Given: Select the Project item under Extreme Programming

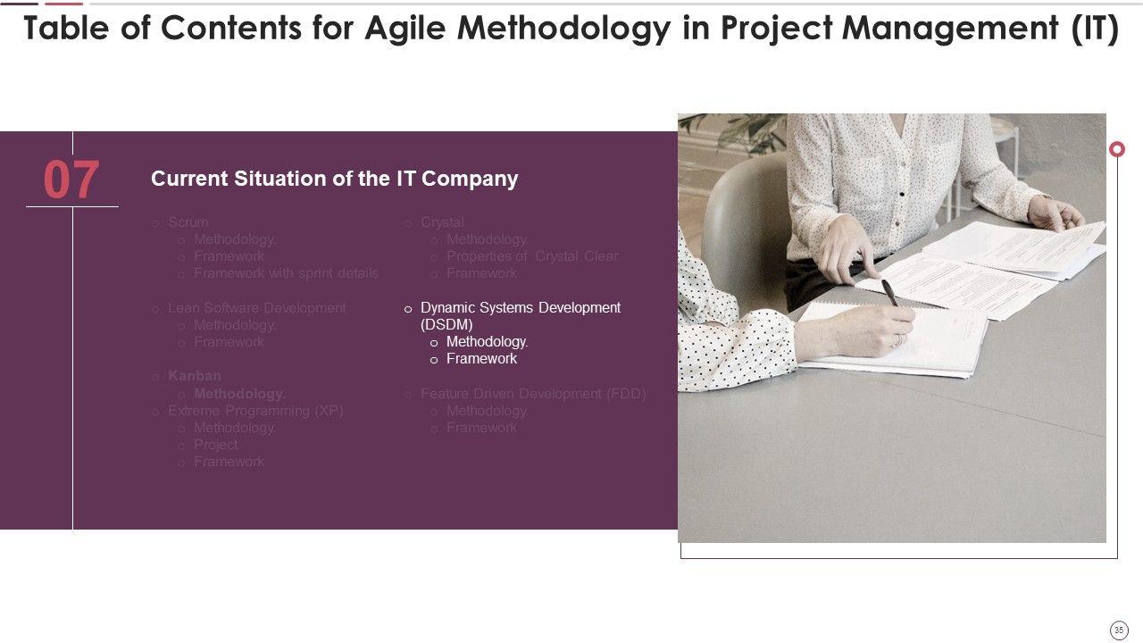Looking at the screenshot, I should coord(215,445).
